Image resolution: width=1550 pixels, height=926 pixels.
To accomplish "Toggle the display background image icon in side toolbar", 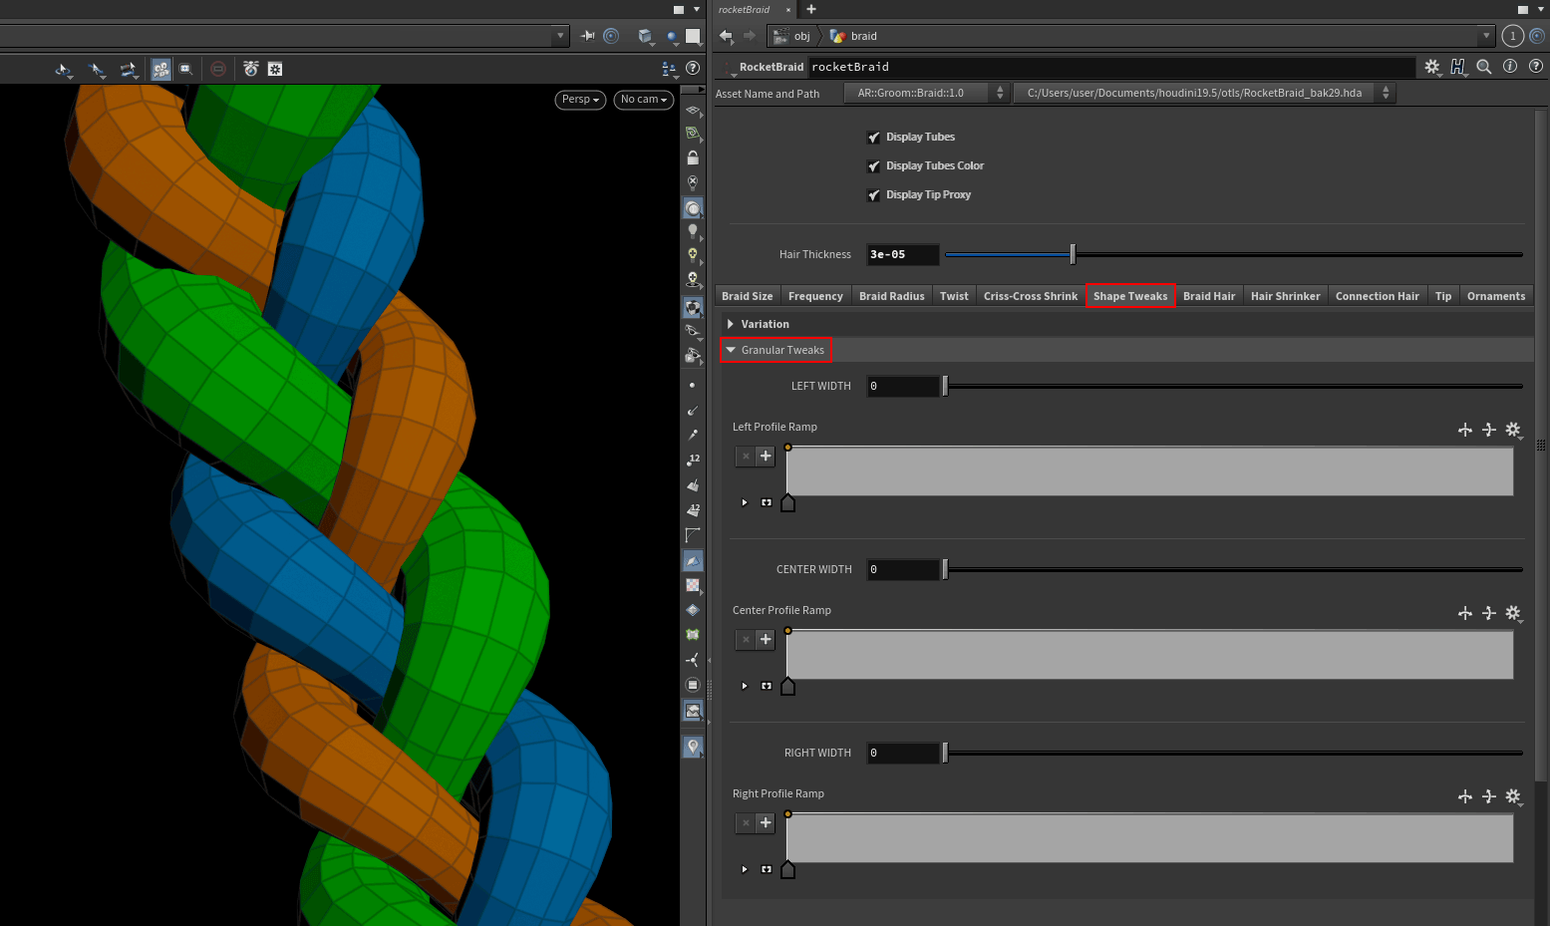I will (x=693, y=711).
